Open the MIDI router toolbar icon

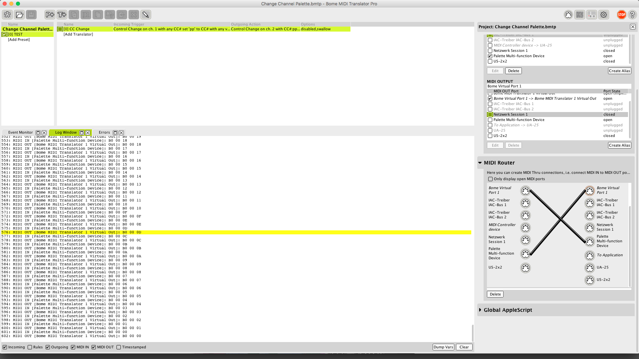click(x=592, y=15)
